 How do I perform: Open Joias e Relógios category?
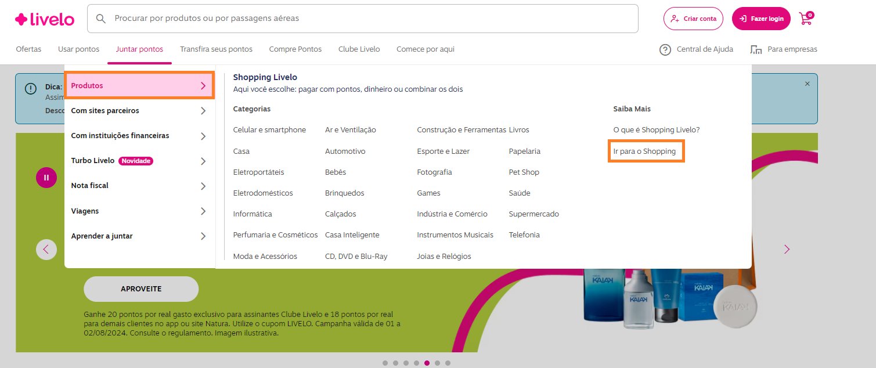coord(444,257)
